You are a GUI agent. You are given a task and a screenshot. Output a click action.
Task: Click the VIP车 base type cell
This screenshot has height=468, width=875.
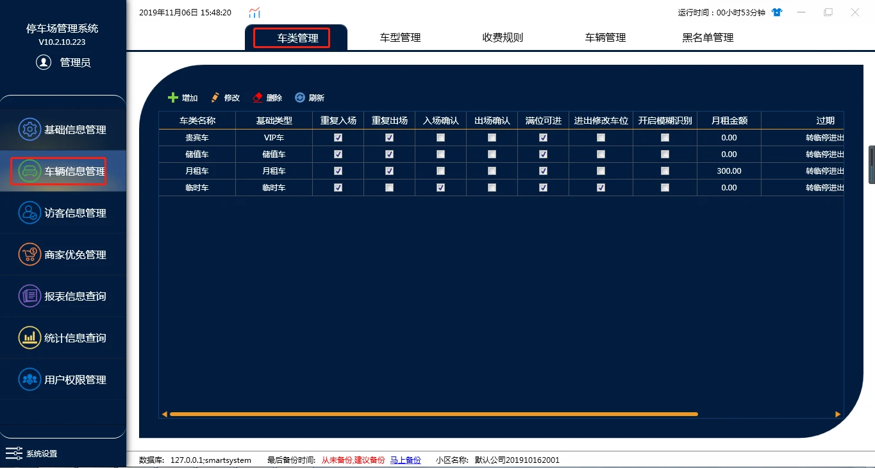(x=274, y=138)
